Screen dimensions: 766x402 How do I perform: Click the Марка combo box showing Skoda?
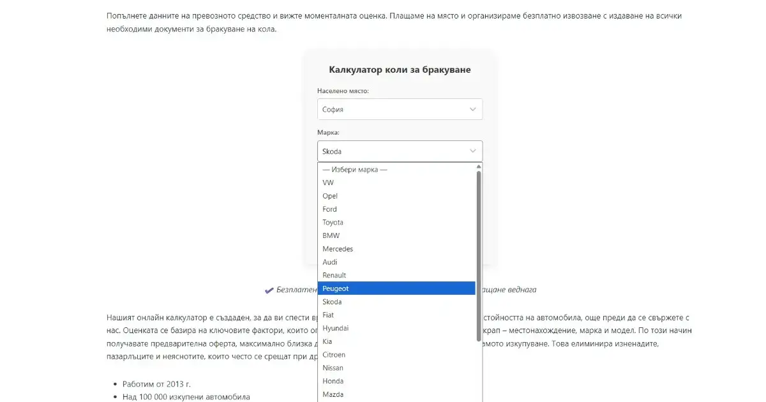pyautogui.click(x=400, y=151)
